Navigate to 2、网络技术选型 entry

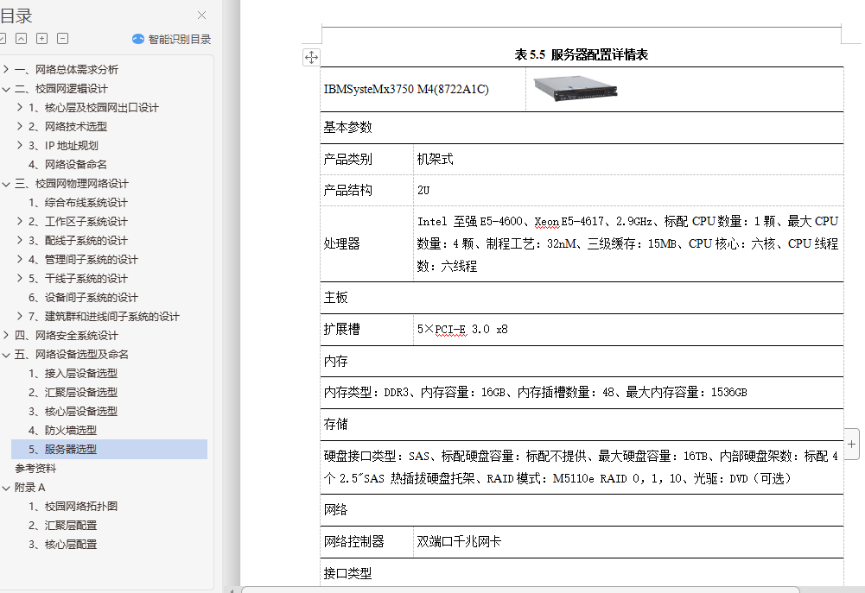pyautogui.click(x=68, y=126)
